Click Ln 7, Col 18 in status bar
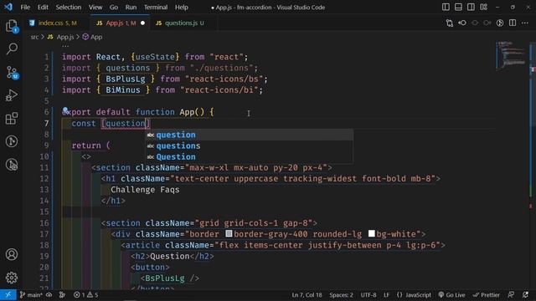 click(307, 295)
